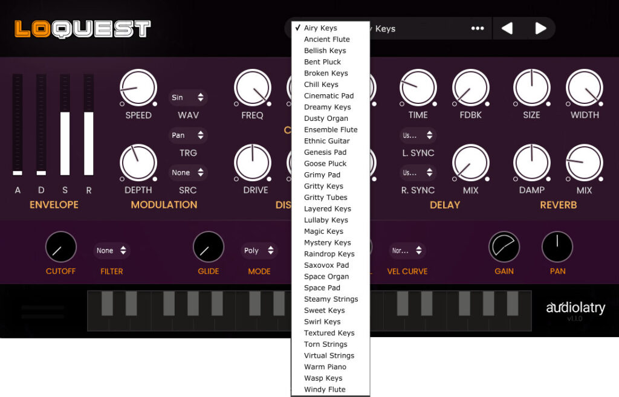Open the WAV waveform dropdown showing Sin
Screen dimensions: 619x397
click(x=188, y=97)
